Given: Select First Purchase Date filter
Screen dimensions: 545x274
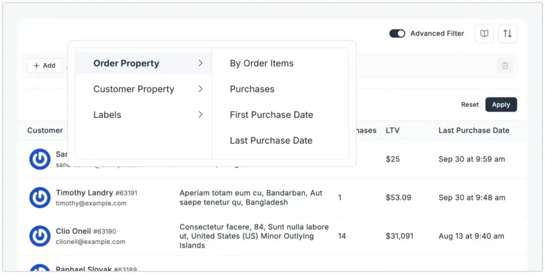Looking at the screenshot, I should tap(271, 115).
